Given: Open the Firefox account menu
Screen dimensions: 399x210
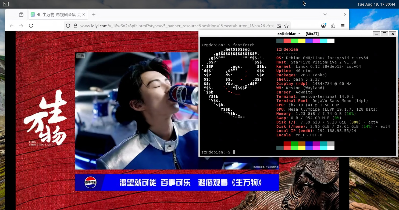Looking at the screenshot, I should (x=323, y=26).
